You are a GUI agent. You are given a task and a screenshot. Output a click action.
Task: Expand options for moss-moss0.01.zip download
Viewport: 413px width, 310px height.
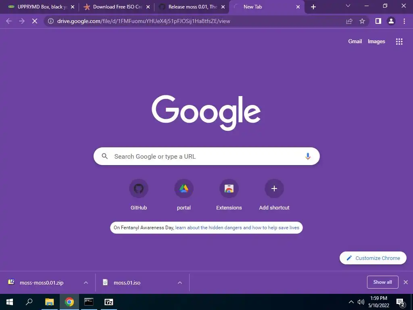click(86, 283)
